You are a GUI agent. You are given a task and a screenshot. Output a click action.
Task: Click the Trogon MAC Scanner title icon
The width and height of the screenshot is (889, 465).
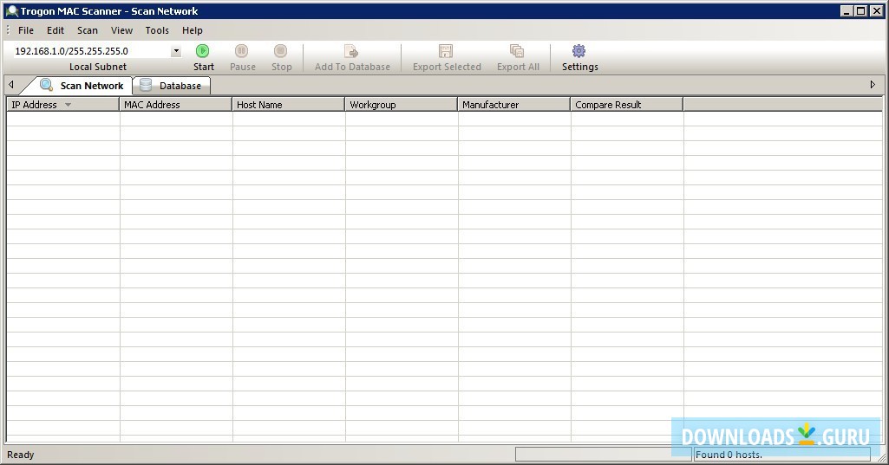(x=11, y=10)
